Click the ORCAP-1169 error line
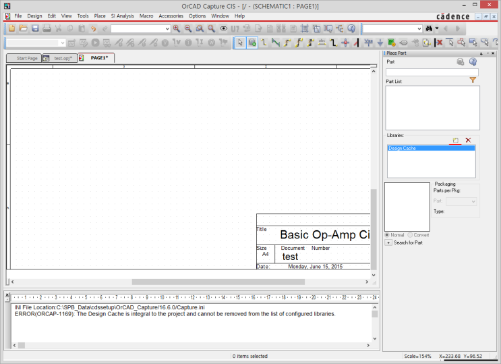 point(175,314)
